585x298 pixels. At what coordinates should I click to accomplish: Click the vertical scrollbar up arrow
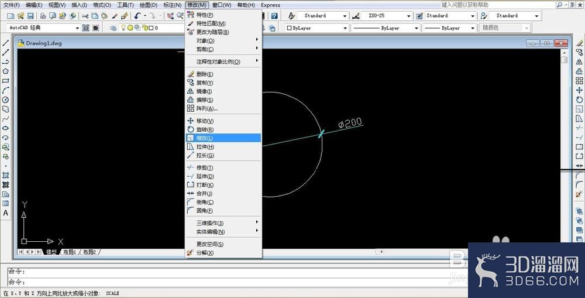(x=564, y=53)
